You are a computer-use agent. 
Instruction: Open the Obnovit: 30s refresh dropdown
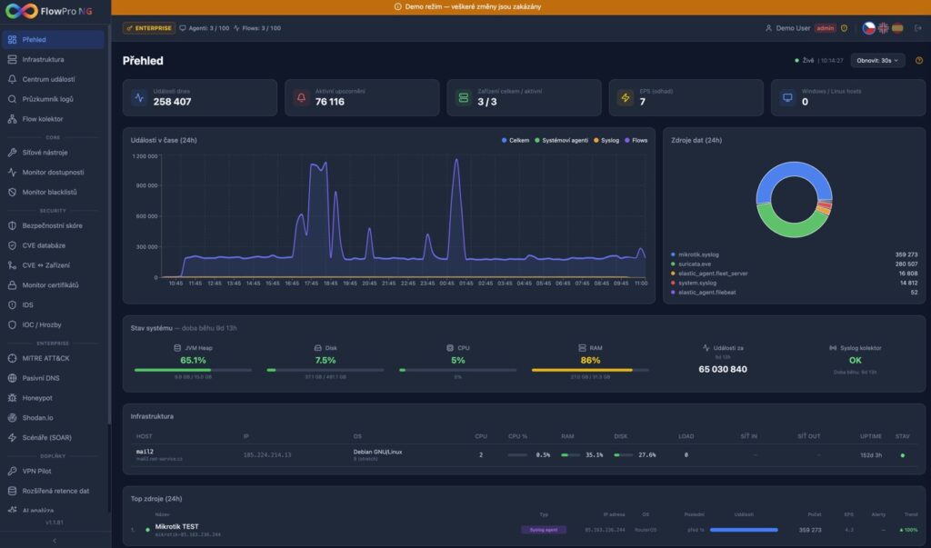tap(877, 61)
